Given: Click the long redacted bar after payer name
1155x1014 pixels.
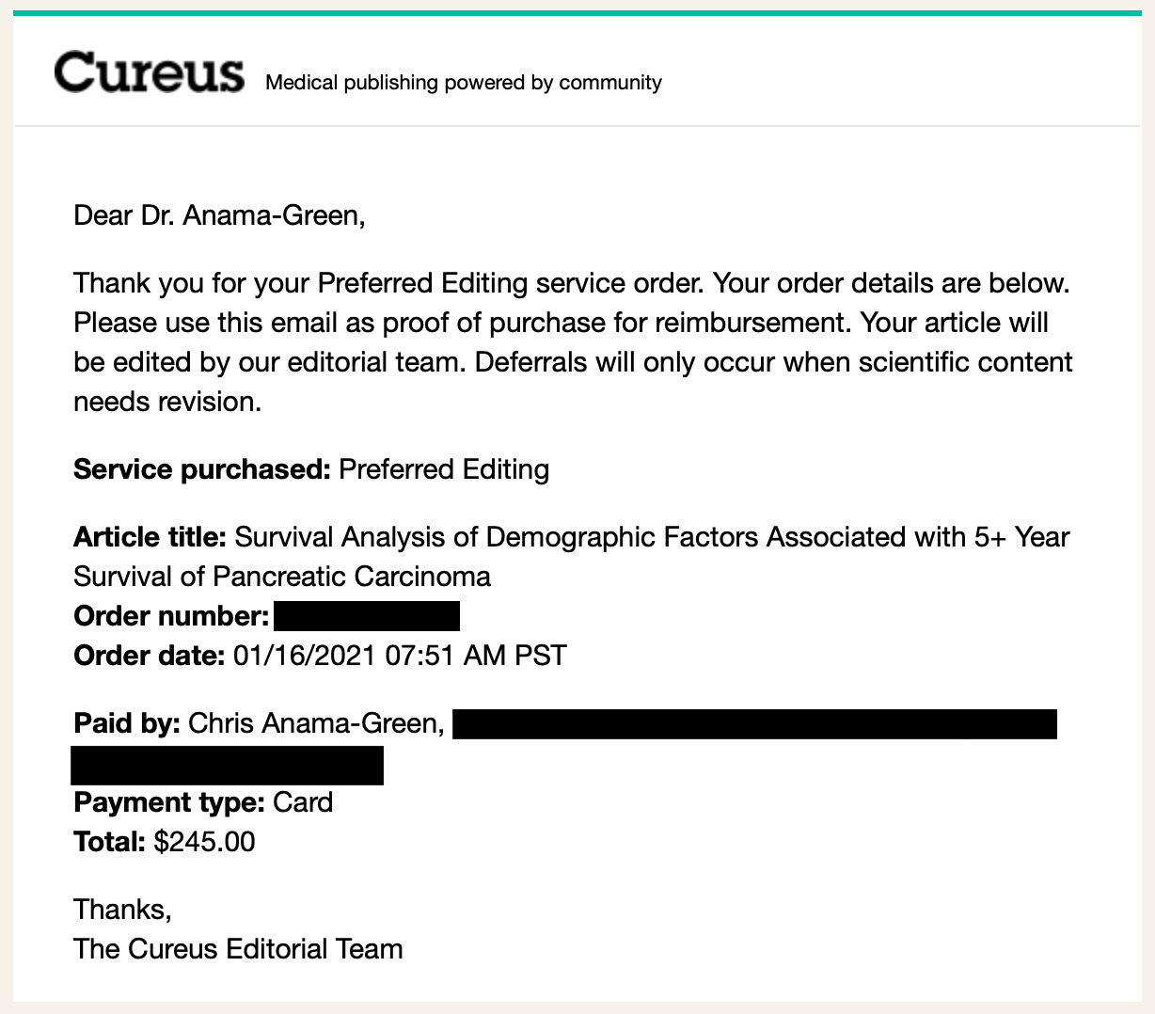Looking at the screenshot, I should coord(755,724).
